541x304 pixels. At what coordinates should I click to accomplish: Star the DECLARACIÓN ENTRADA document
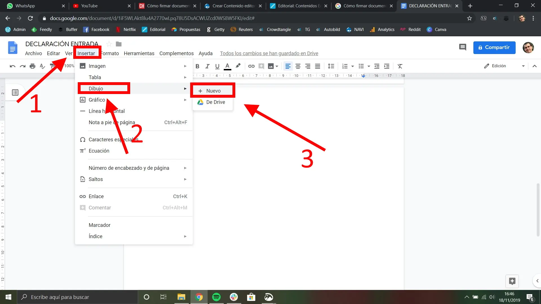(x=109, y=44)
